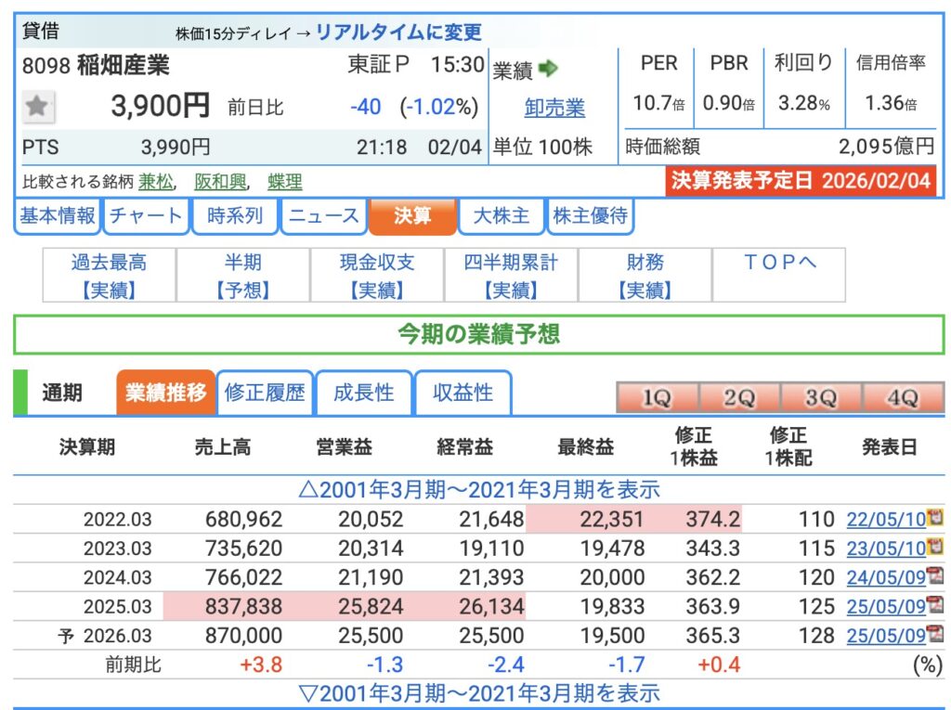
Task: Open the 卸売業 sector link
Action: [554, 108]
